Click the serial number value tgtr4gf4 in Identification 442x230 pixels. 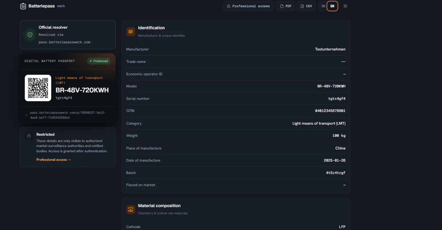[x=337, y=98]
